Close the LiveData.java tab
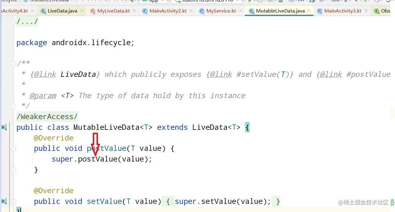 [x=82, y=11]
